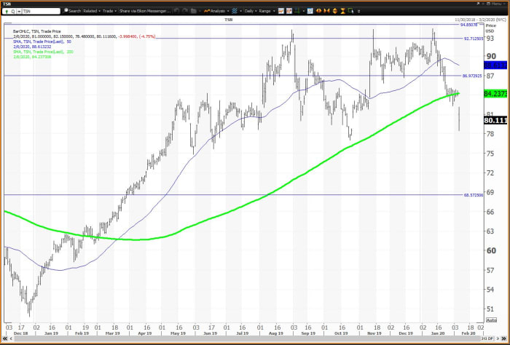Screen dimensions: 510x345
Task: Open the Range selector menu
Action: (x=267, y=11)
